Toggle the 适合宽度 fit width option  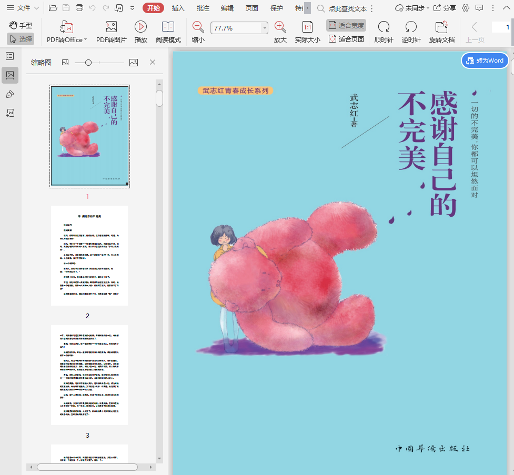pyautogui.click(x=346, y=25)
